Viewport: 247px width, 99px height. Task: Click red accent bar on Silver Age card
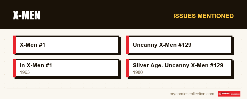point(128,68)
